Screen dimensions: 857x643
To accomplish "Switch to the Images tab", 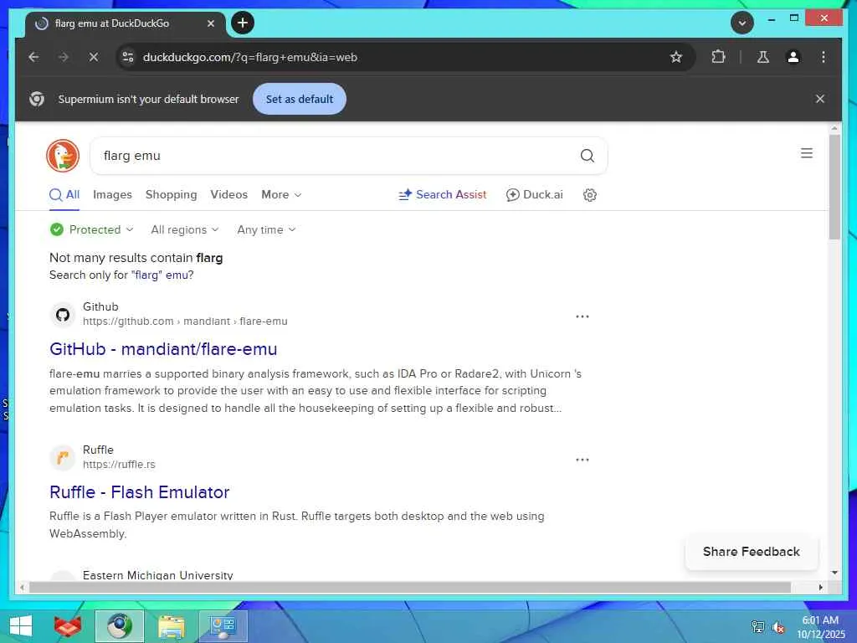I will (x=113, y=194).
